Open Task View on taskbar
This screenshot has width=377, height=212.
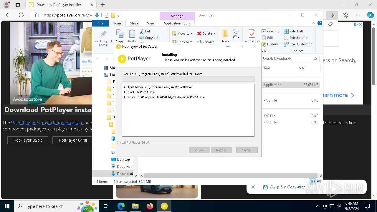coord(106,206)
